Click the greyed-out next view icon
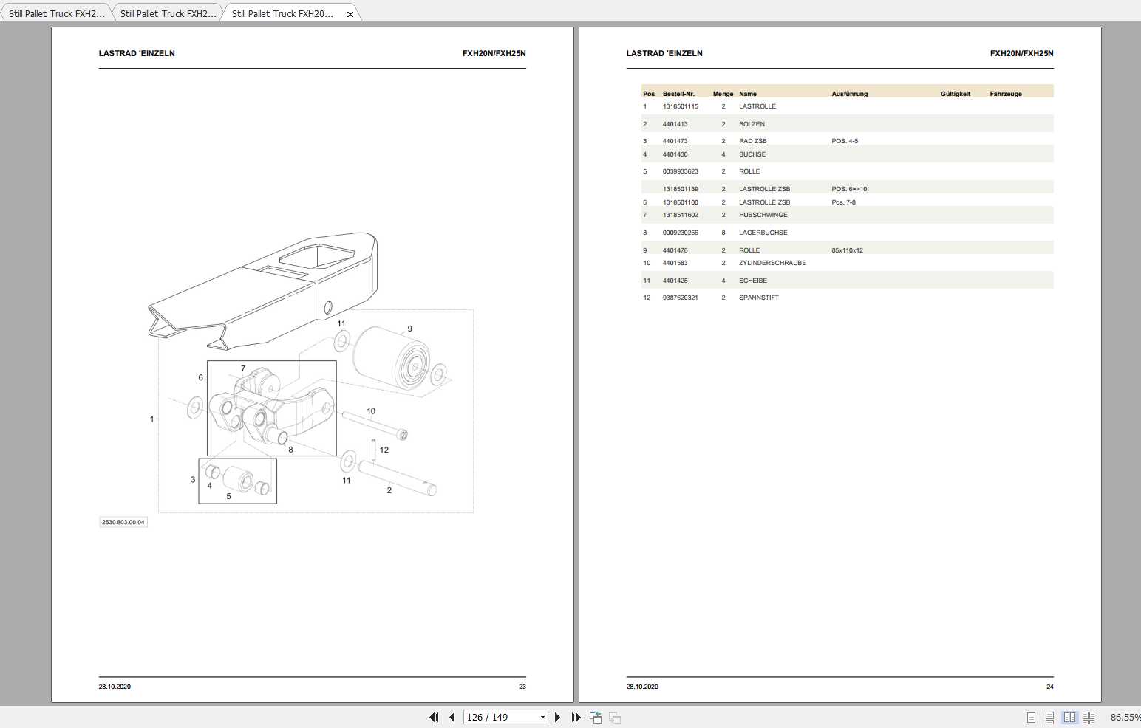 pyautogui.click(x=615, y=717)
